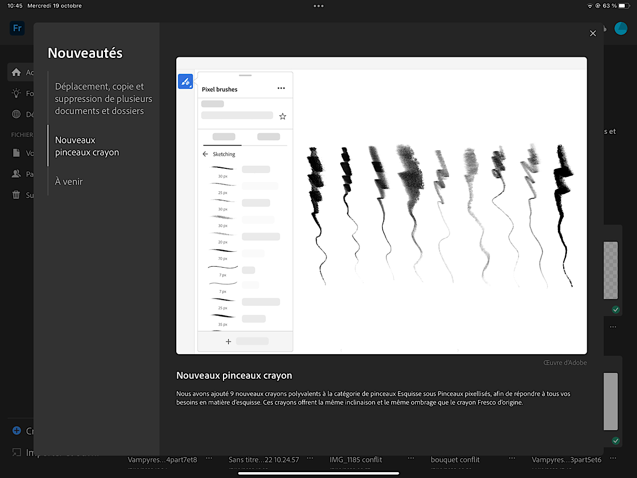Open options for 'Vampyres…3part5et6'
Screen dimensions: 637x478
click(x=613, y=459)
